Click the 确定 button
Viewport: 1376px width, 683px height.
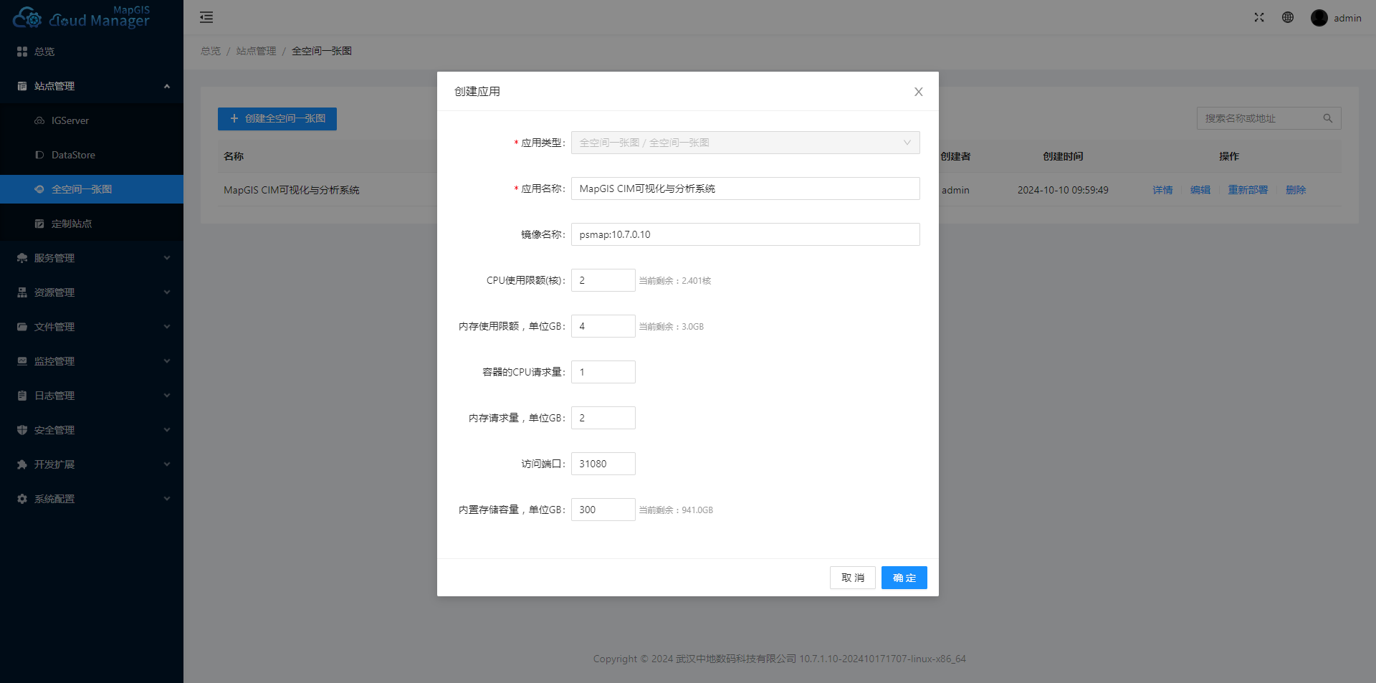(x=904, y=578)
